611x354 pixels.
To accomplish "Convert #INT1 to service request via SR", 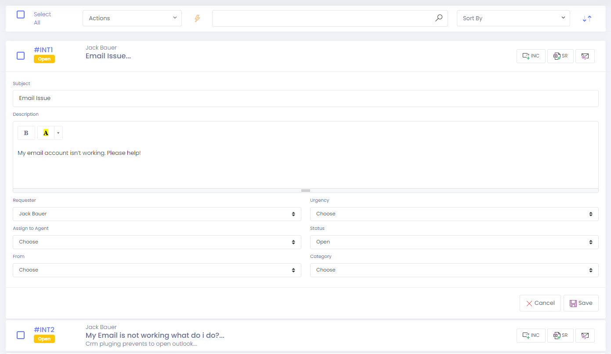I will coord(560,56).
